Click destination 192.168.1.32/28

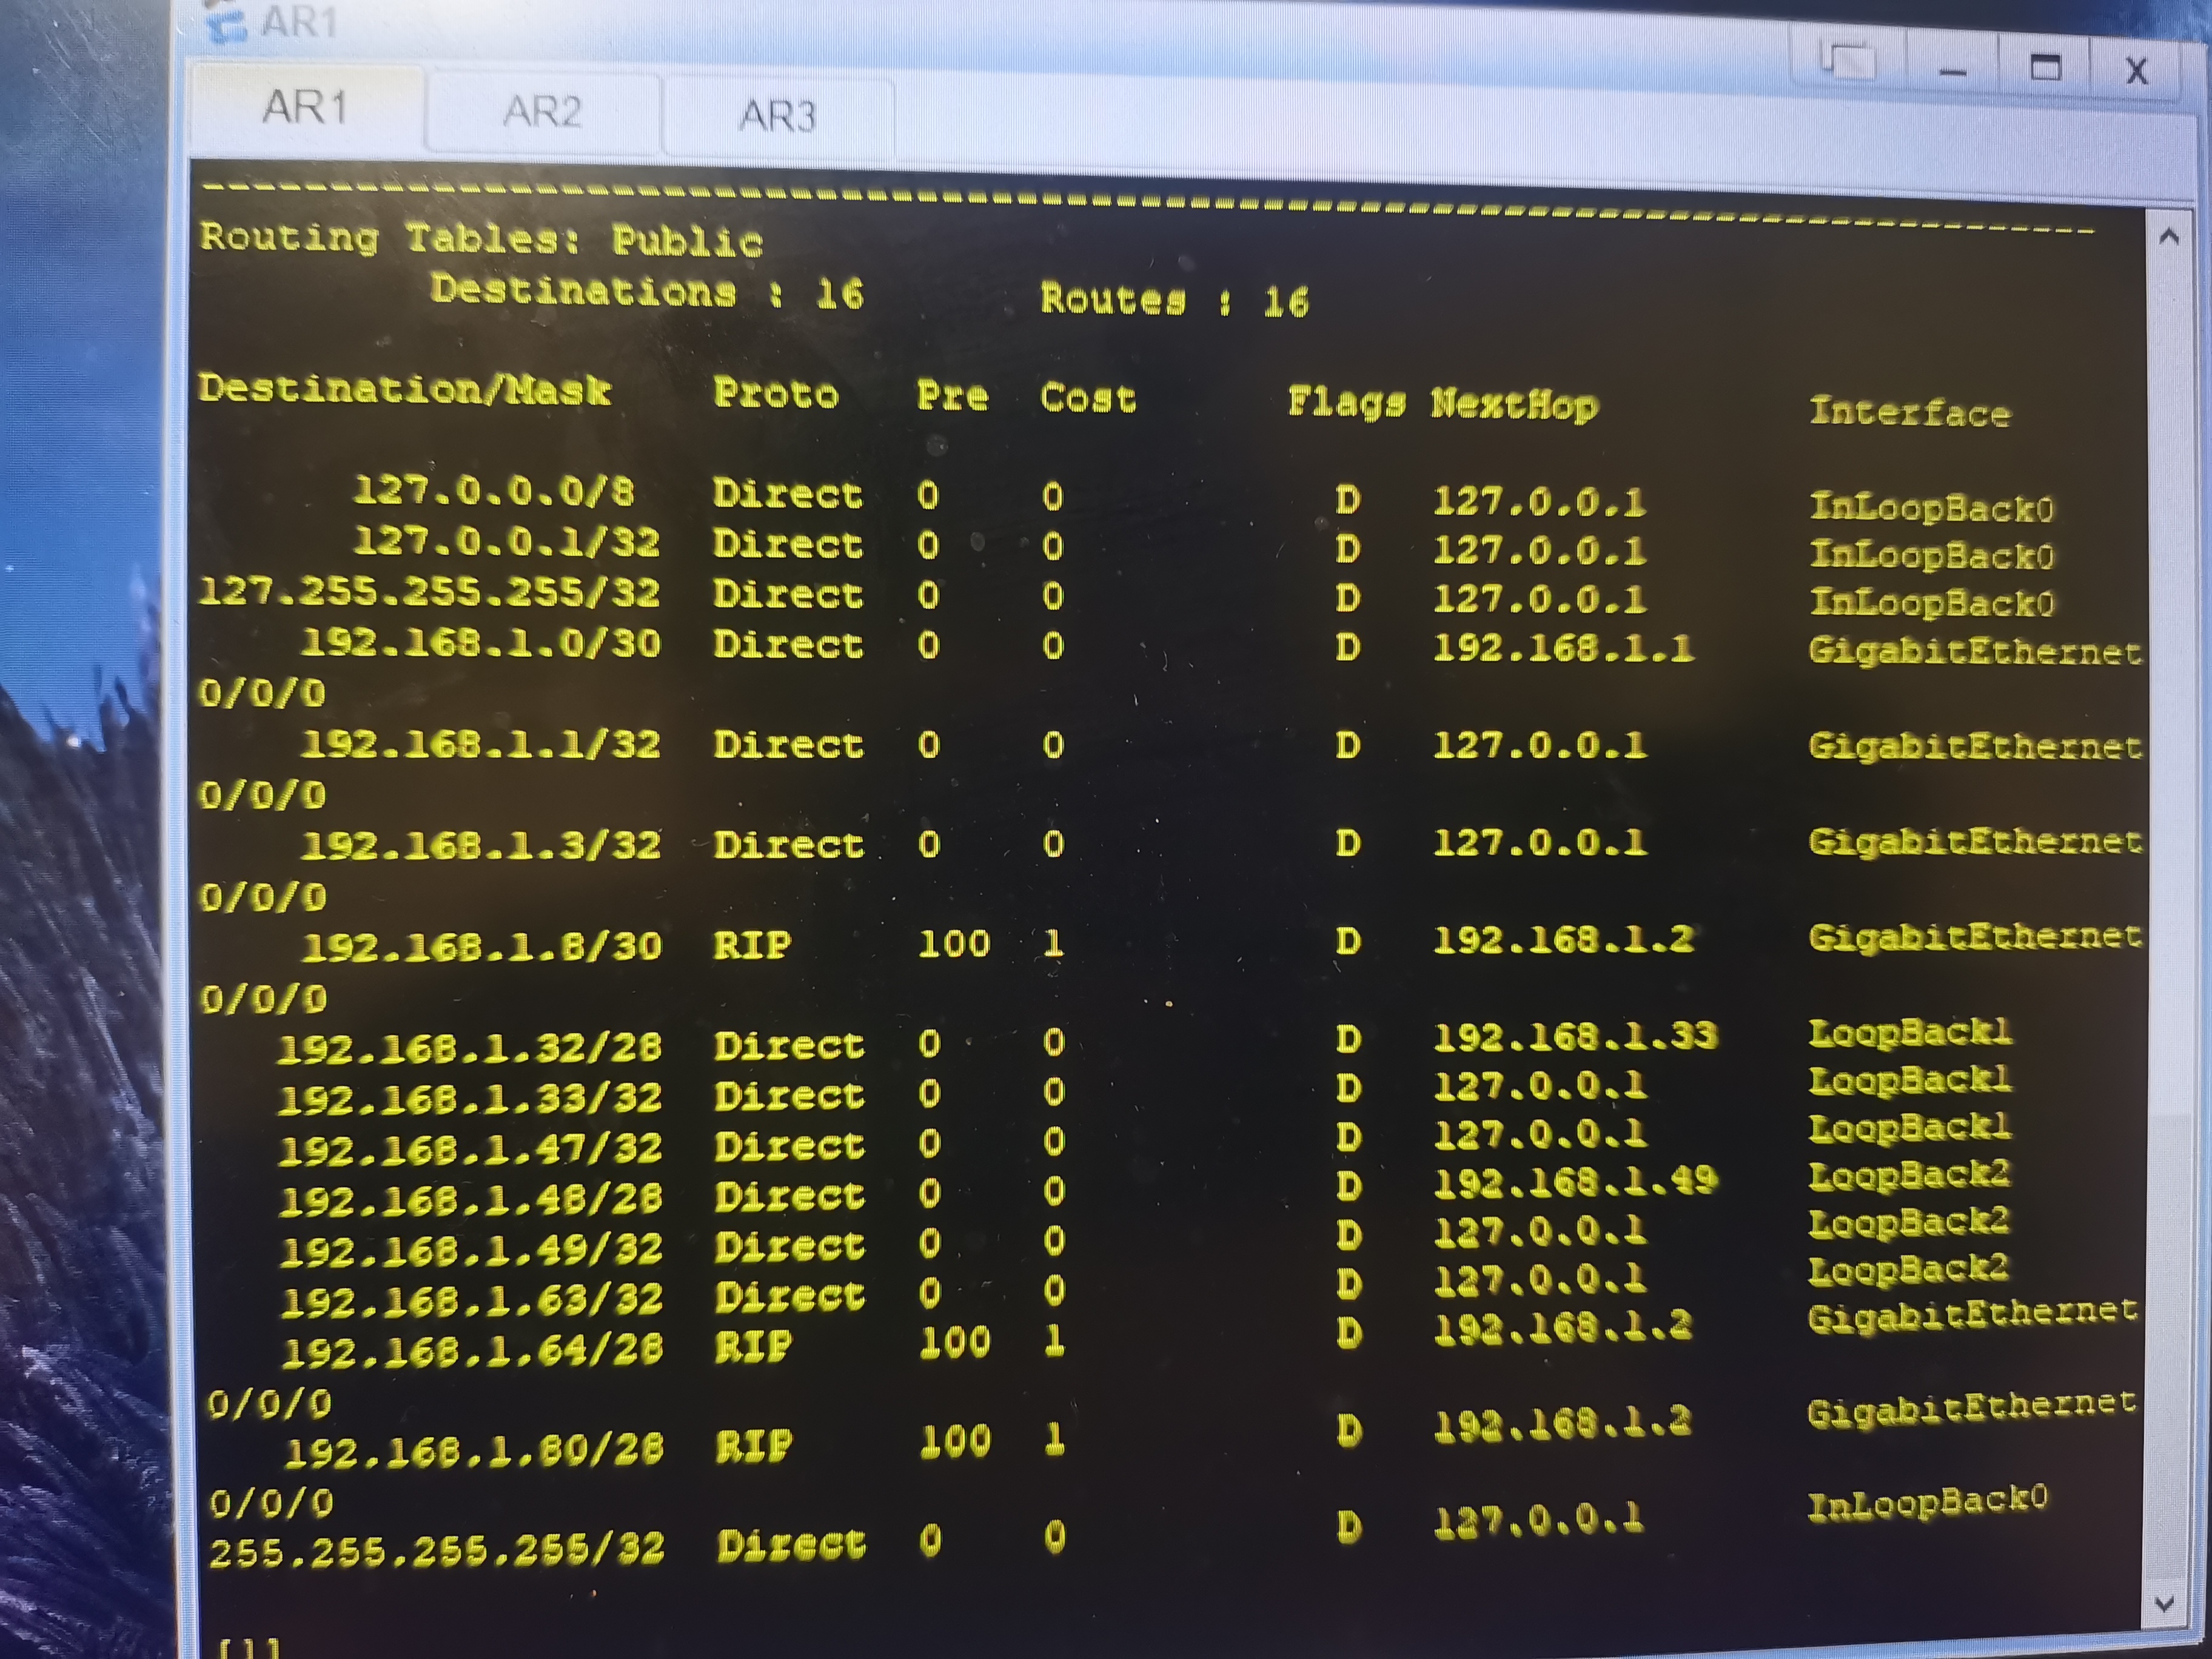[x=470, y=1047]
